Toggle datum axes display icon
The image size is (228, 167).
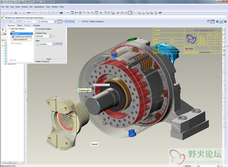(143, 13)
